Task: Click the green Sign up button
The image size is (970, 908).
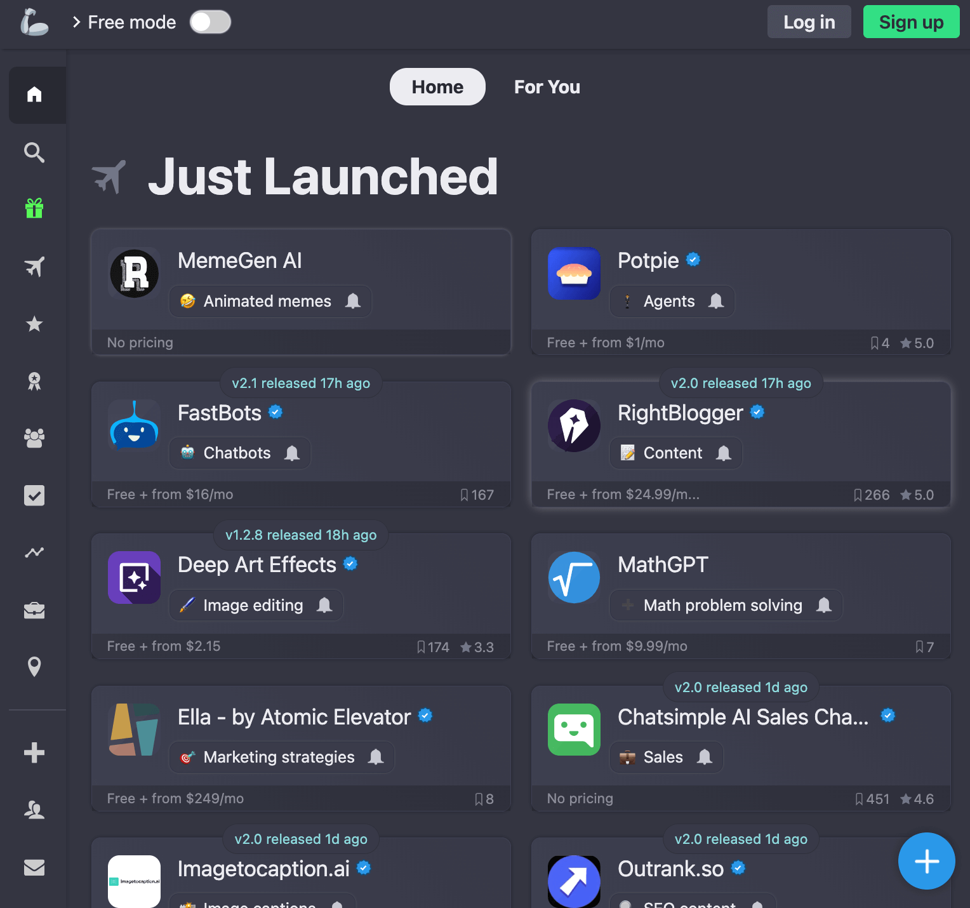Action: 911,22
